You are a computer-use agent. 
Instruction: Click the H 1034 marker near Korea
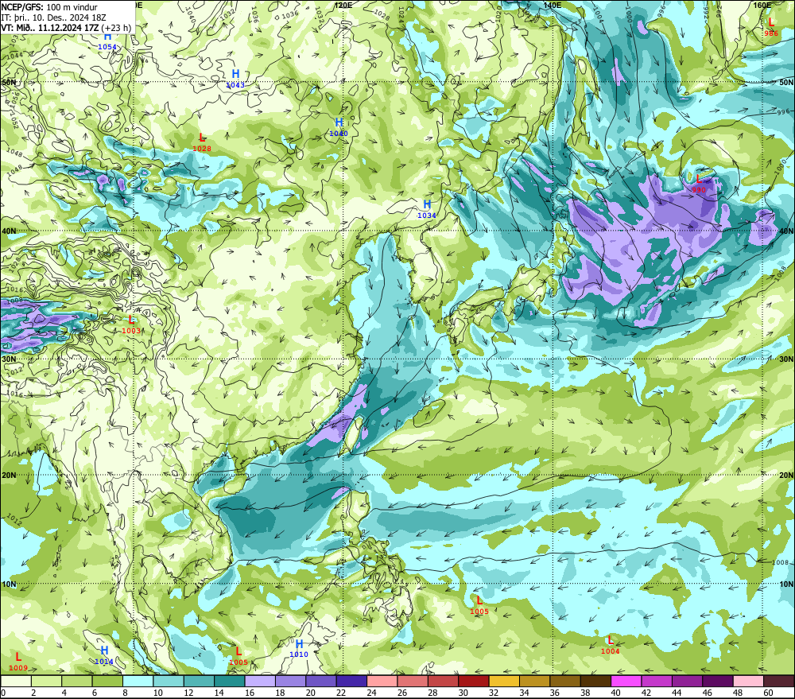(x=427, y=209)
